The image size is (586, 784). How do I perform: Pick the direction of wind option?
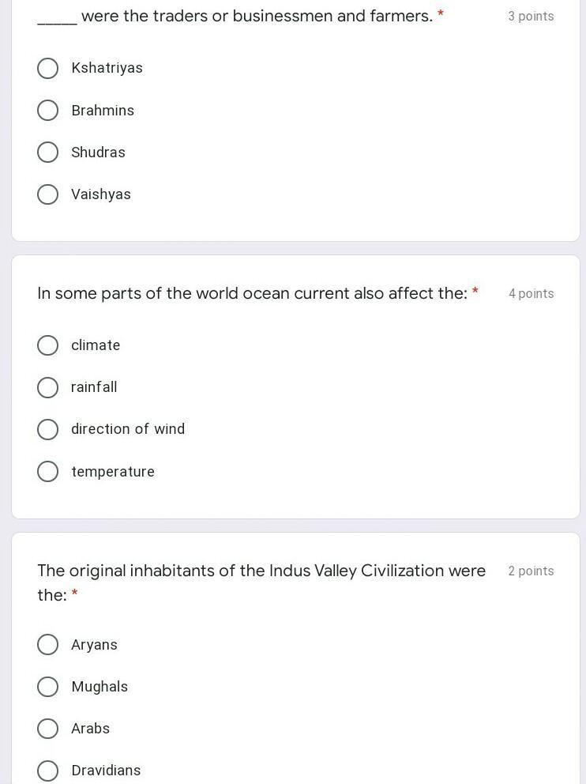click(47, 429)
